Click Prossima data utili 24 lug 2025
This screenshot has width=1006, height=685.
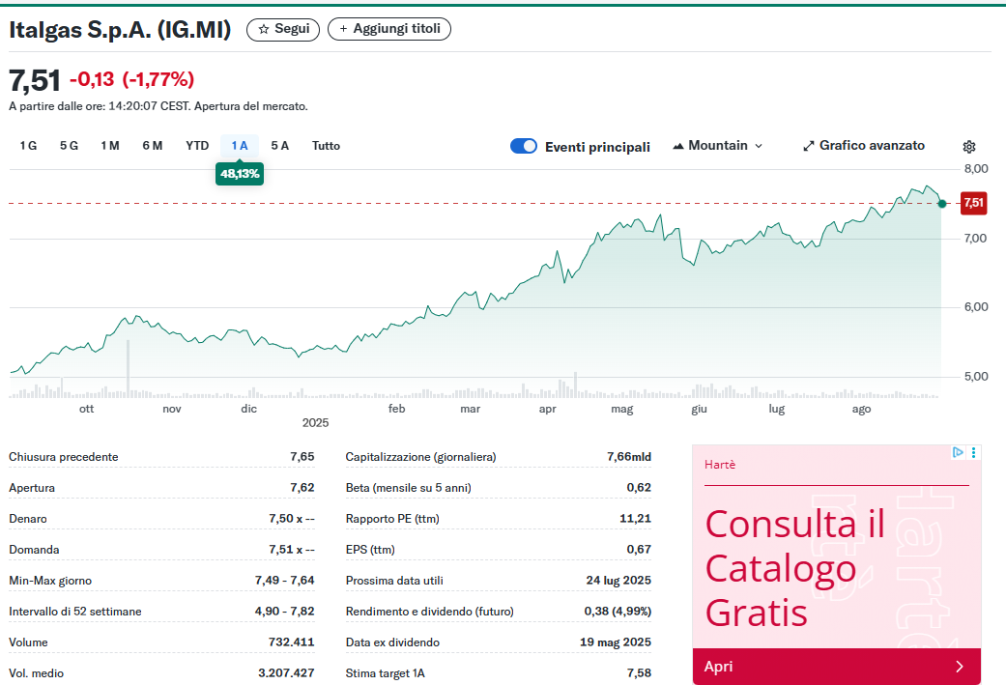coord(618,581)
